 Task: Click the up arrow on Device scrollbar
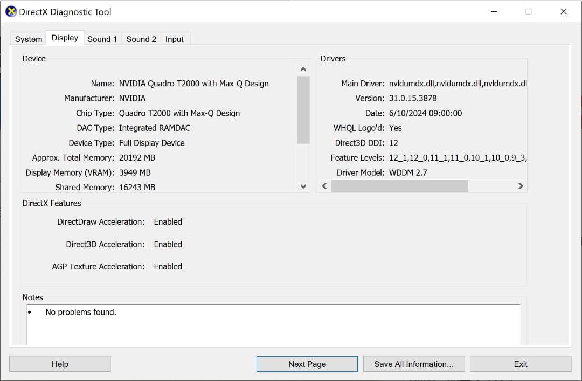coord(303,68)
